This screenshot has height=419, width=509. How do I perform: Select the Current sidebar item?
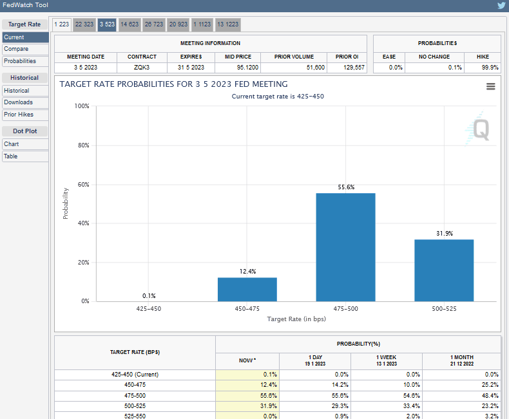pyautogui.click(x=25, y=37)
